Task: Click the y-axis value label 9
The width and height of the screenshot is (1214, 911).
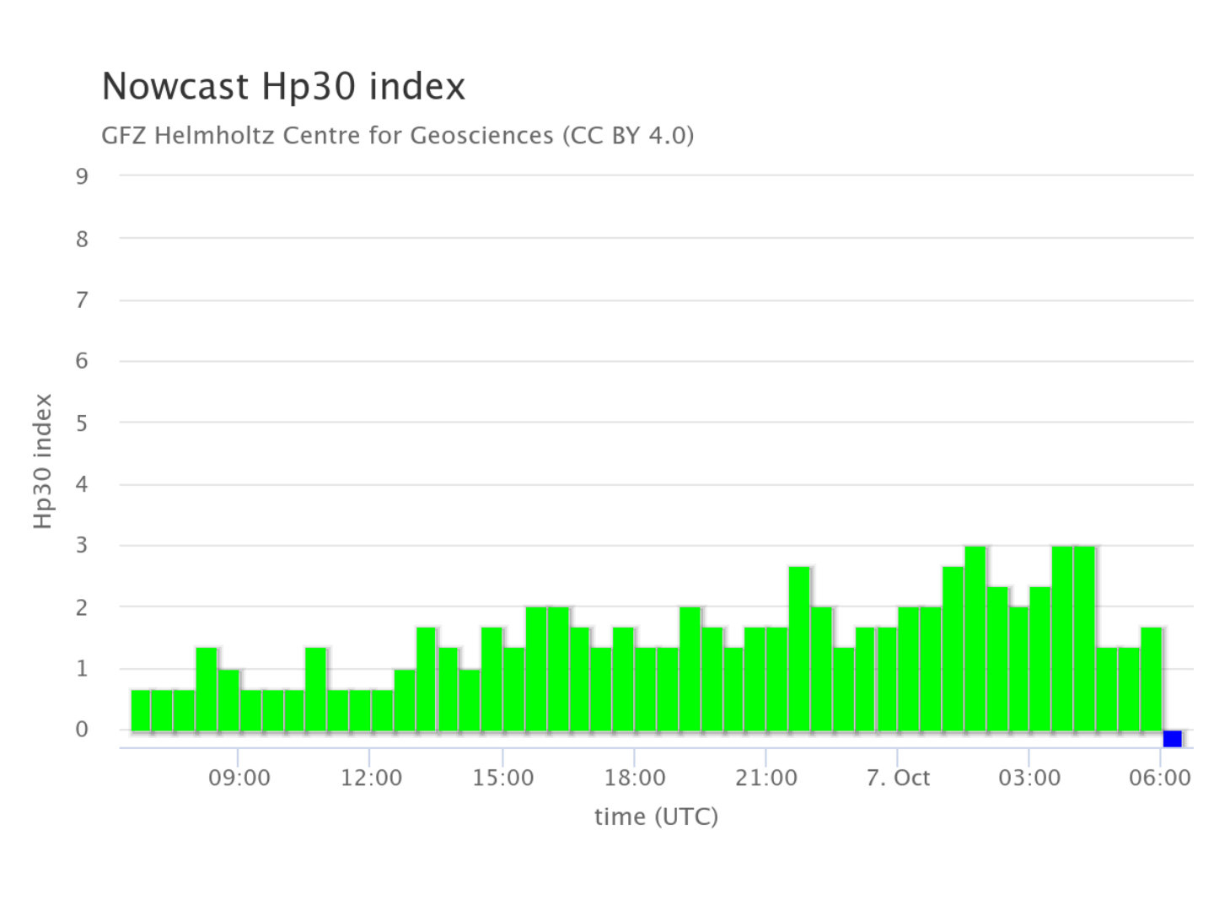Action: tap(82, 176)
